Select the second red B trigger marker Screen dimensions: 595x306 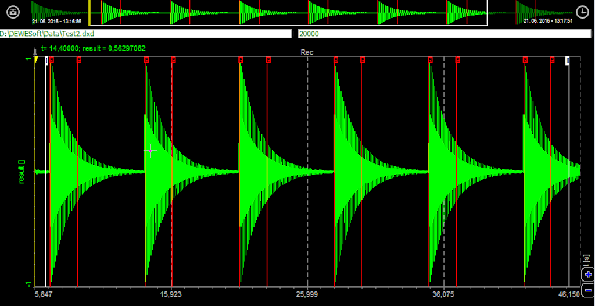pyautogui.click(x=146, y=60)
